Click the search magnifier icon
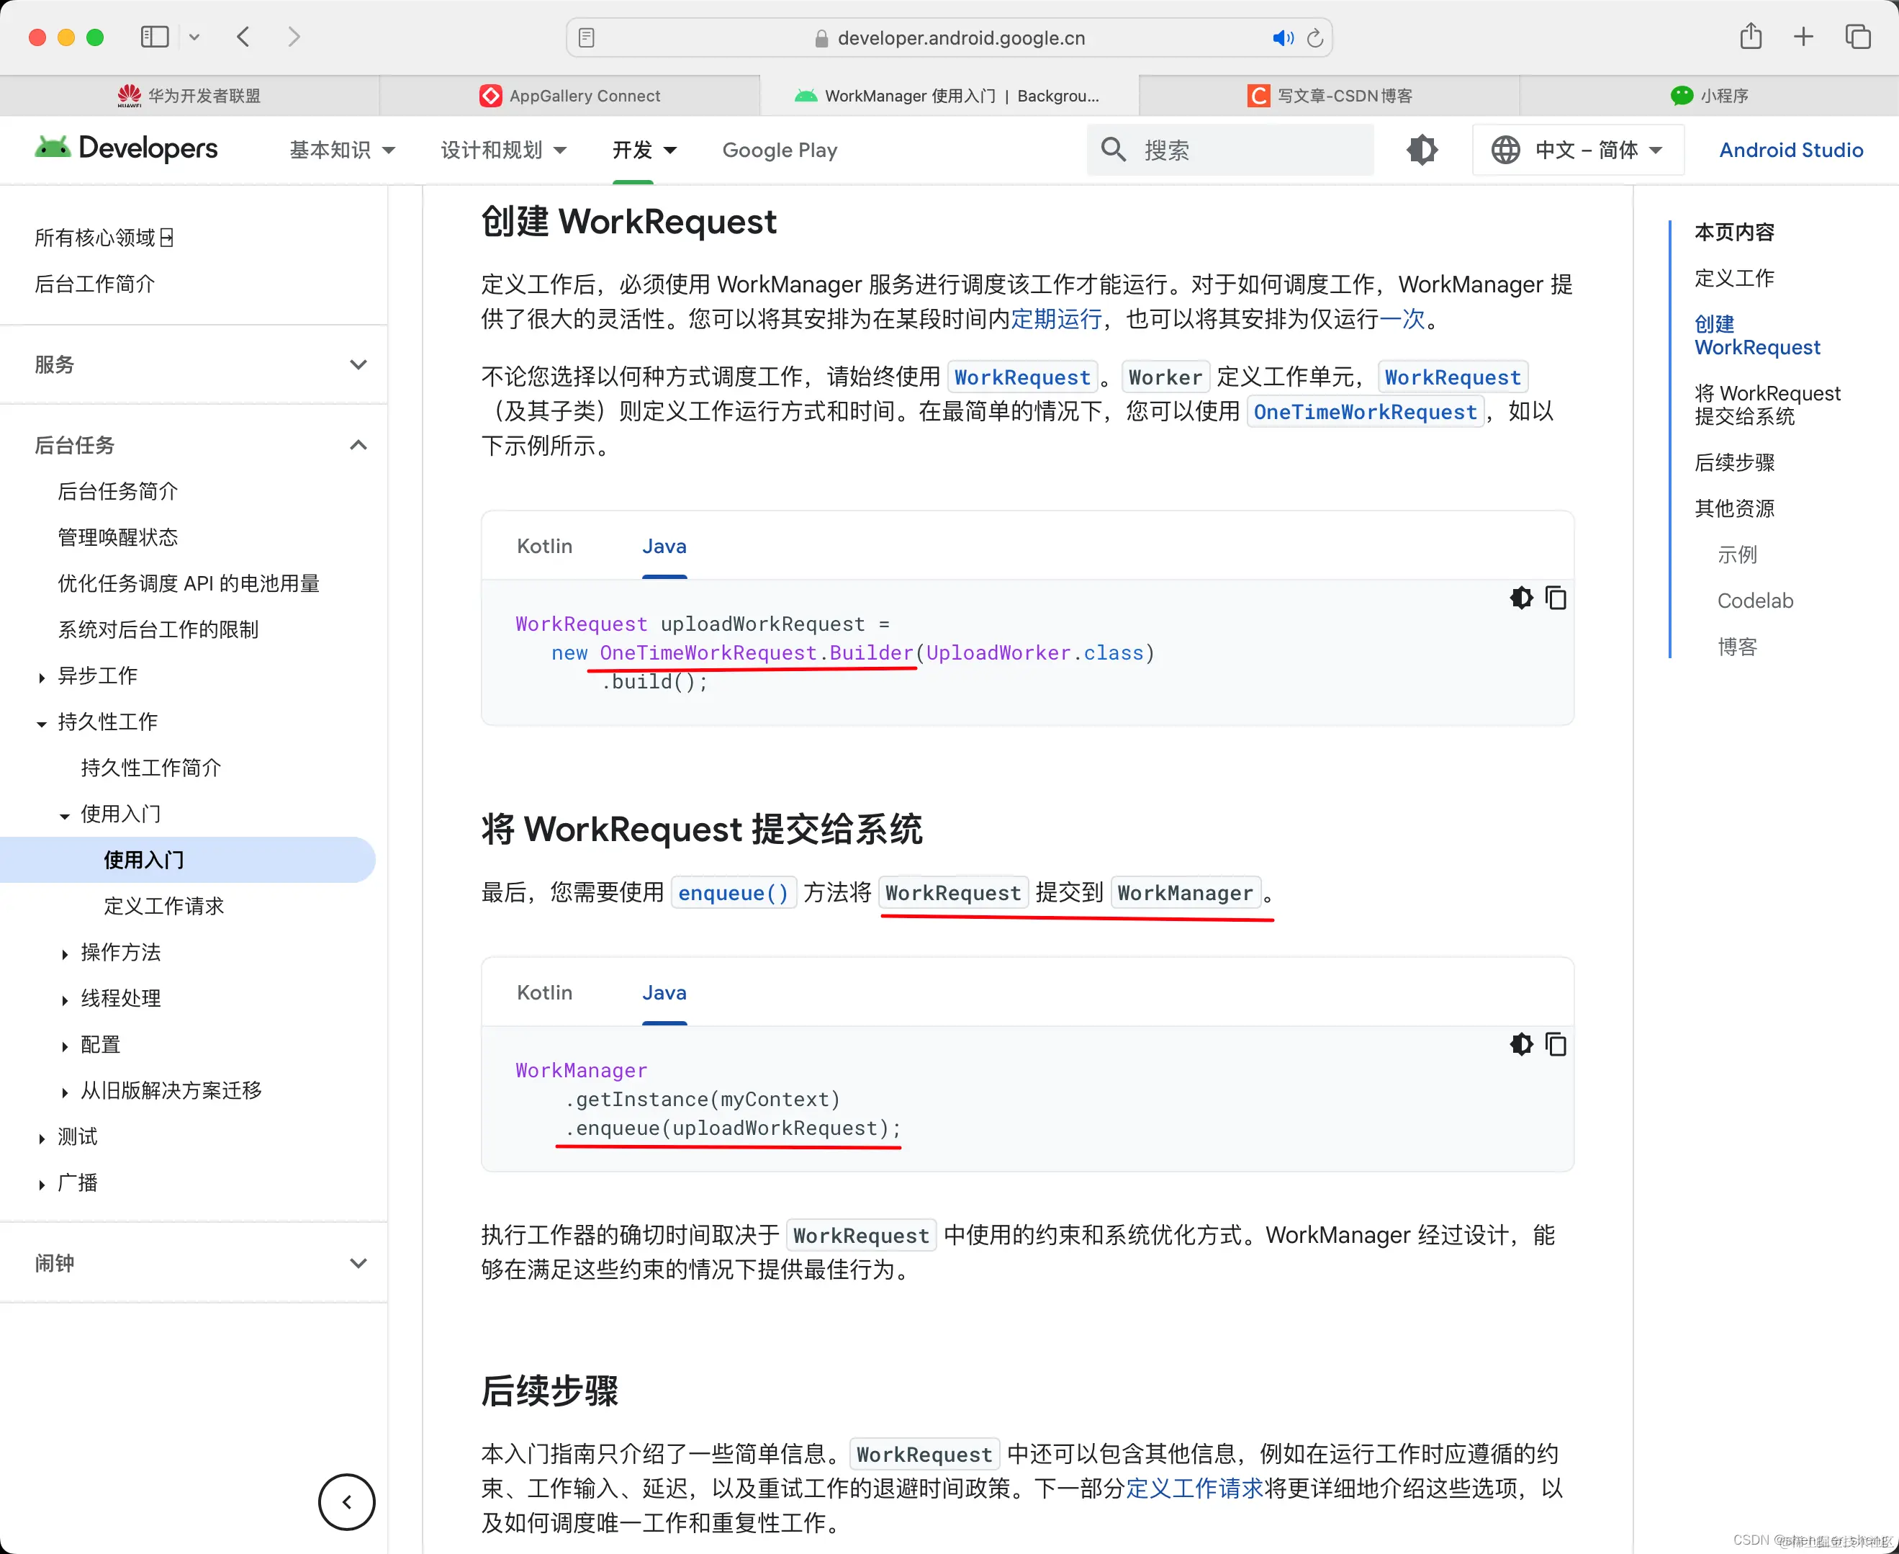The image size is (1899, 1554). (x=1112, y=150)
